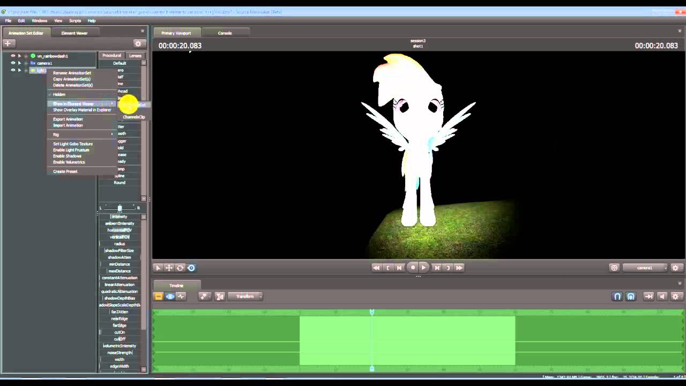Open the Animation Set Editor gear settings

138,43
